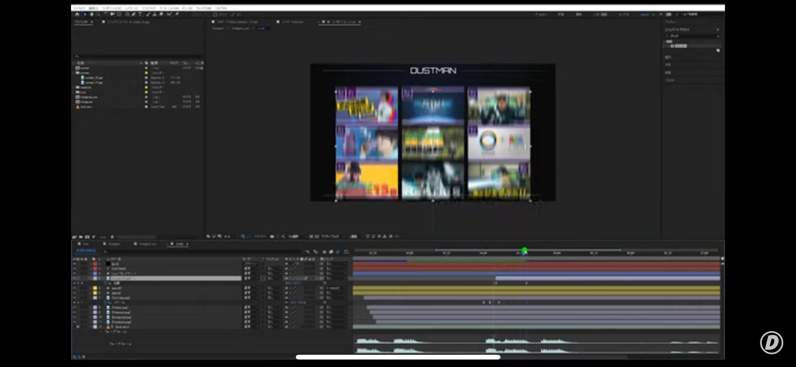
Task: Click the Graph Editor icon in timeline
Action: pos(346,252)
